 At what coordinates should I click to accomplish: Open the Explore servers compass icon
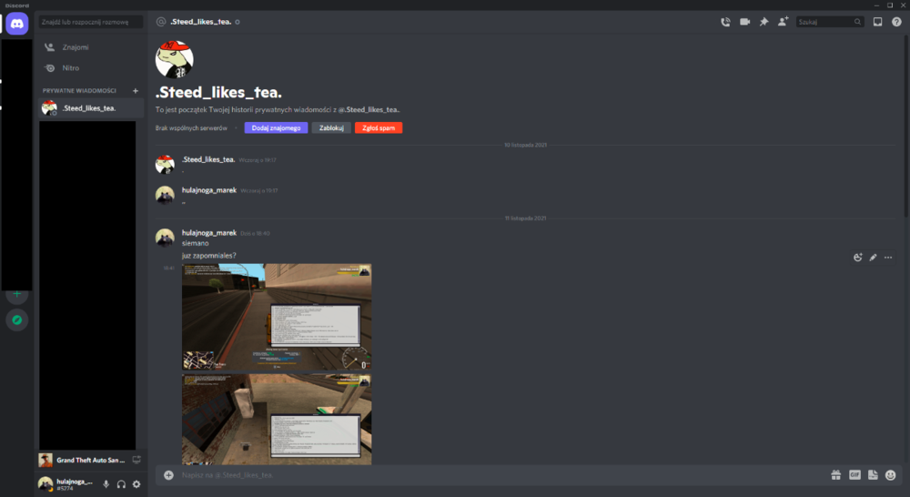pos(16,319)
